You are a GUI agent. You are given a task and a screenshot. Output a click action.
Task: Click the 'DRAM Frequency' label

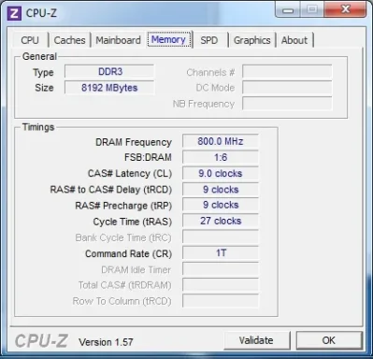click(134, 142)
